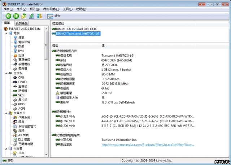Image resolution: width=231 pixels, height=165 pixels.
Task: Select the 共享 tree item
Action: coord(21,153)
